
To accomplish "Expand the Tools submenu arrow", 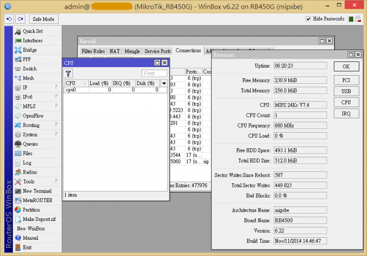I will [x=57, y=181].
